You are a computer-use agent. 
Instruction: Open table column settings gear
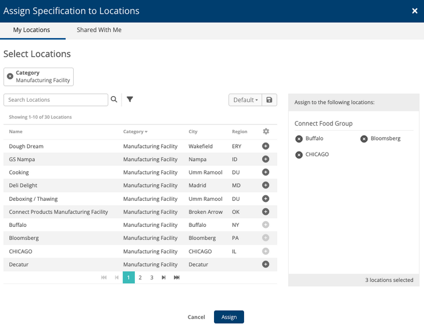tap(265, 131)
